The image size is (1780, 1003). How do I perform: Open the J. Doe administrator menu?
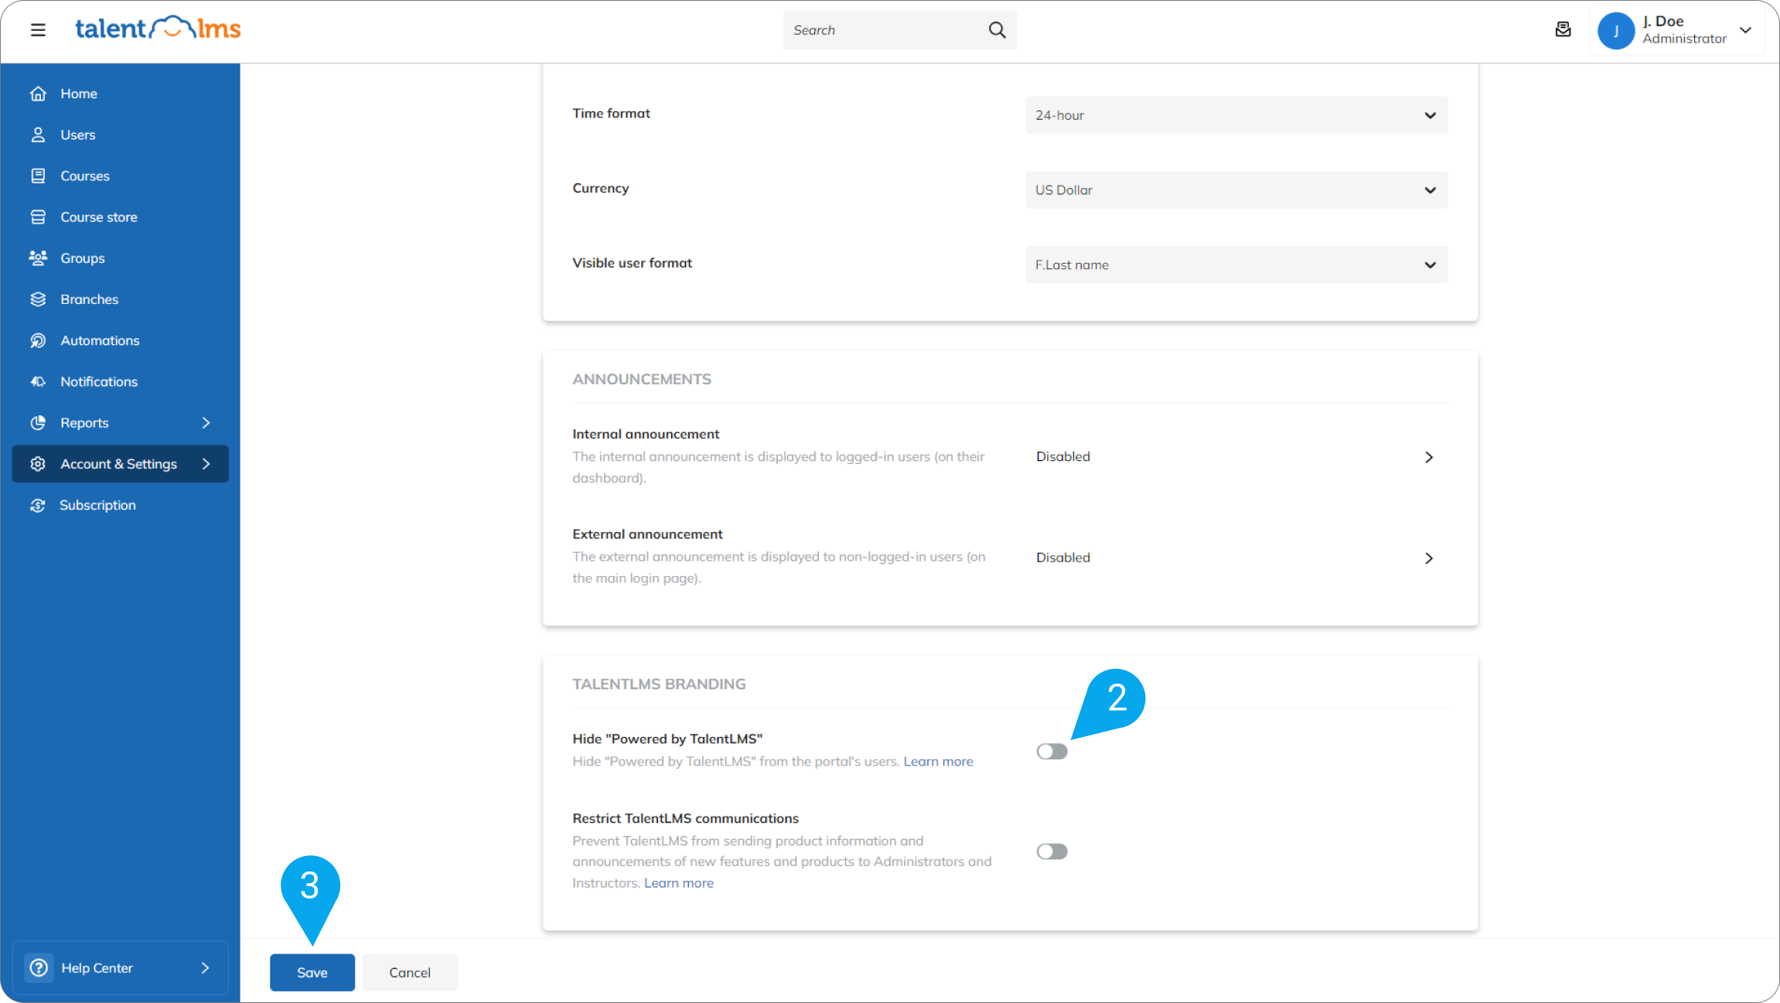(x=1678, y=29)
